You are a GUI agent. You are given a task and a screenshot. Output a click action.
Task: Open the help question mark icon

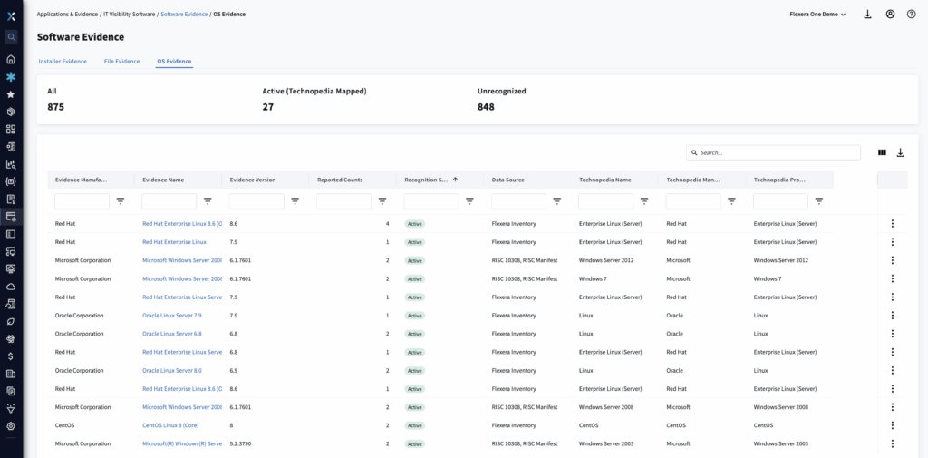click(x=911, y=15)
